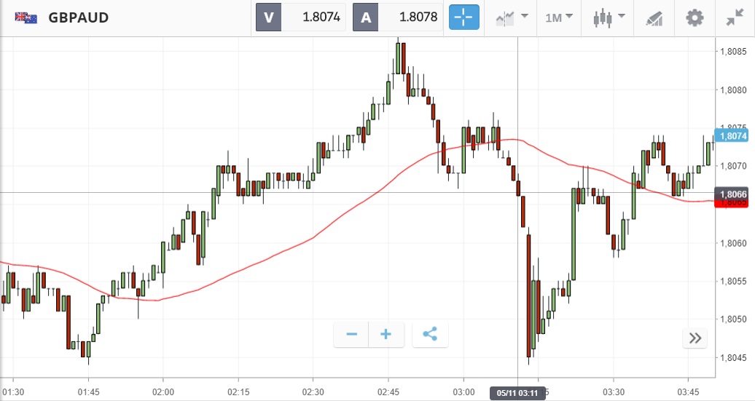Click the 05/11 03:11 time marker
The image size is (755, 401).
(517, 393)
